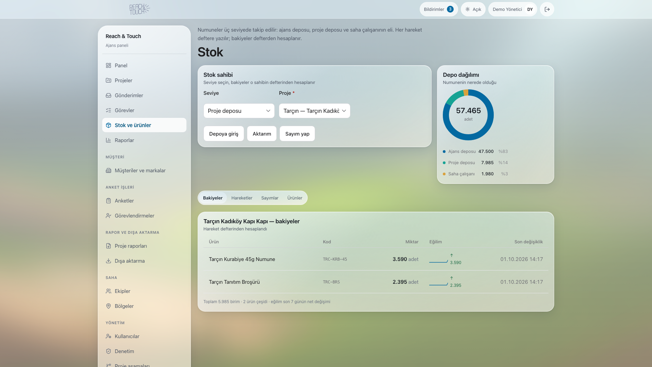Viewport: 652px width, 367px height.
Task: Click the Tarçın Kurabiye 45g Numune row name
Action: pyautogui.click(x=242, y=259)
